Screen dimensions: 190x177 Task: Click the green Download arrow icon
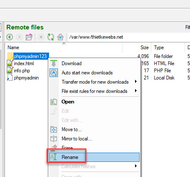point(54,63)
